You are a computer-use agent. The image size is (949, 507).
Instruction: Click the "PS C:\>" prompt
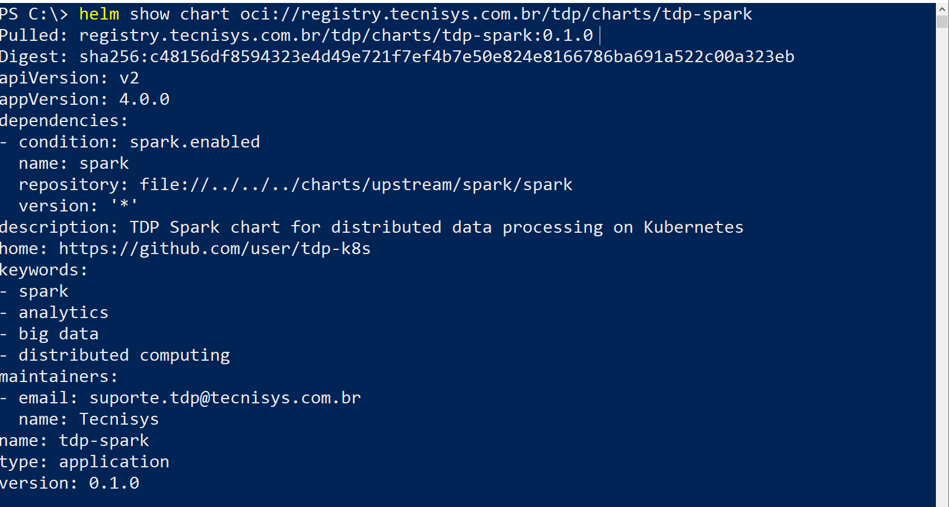click(x=34, y=14)
